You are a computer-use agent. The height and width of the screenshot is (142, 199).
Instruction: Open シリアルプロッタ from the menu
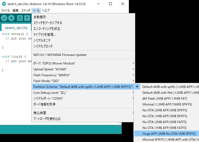83,46
